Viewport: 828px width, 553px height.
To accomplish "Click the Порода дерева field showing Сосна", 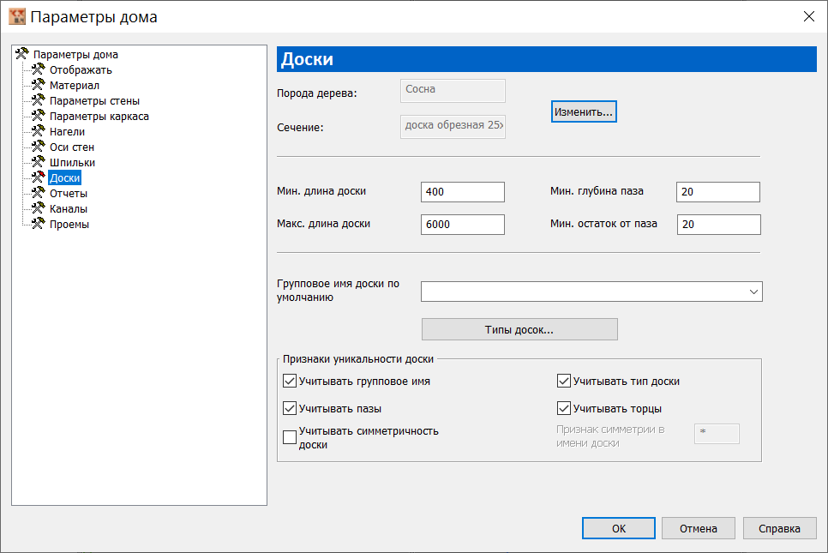I will (453, 90).
